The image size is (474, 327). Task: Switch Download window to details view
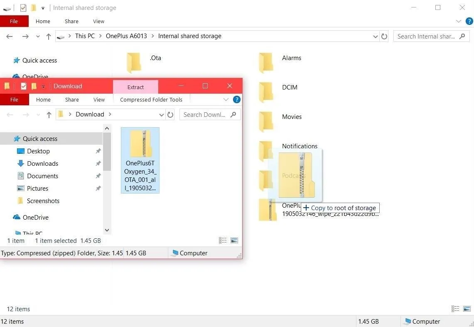point(223,240)
